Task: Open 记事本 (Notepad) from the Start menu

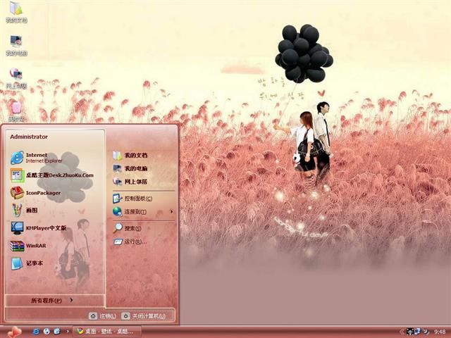Action: click(55, 263)
